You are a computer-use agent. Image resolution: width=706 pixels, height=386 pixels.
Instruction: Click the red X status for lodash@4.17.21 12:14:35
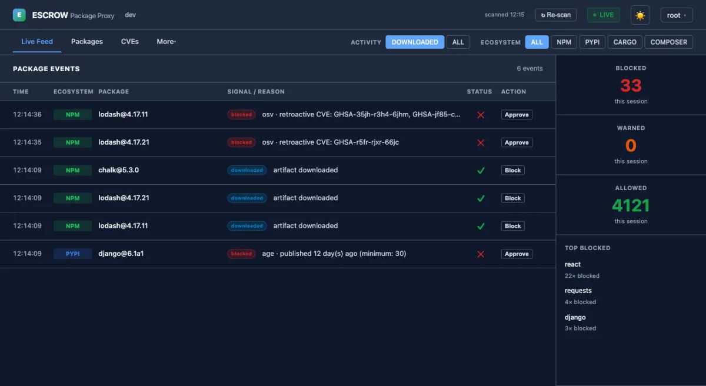tap(481, 142)
